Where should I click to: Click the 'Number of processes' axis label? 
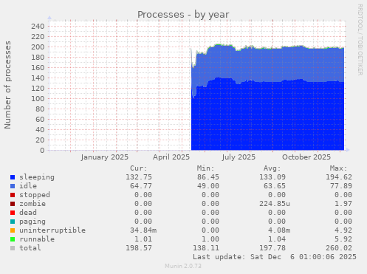[x=7, y=85]
